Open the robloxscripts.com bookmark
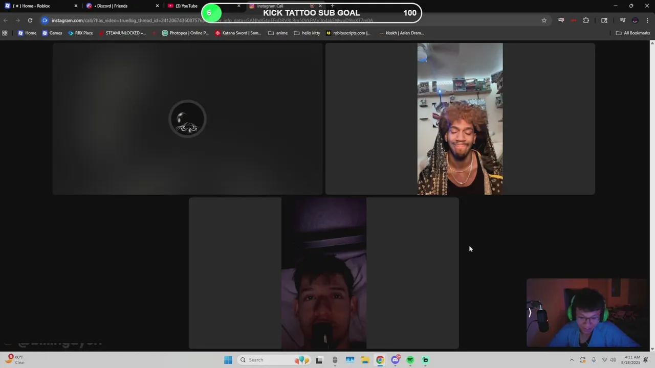 coord(348,33)
